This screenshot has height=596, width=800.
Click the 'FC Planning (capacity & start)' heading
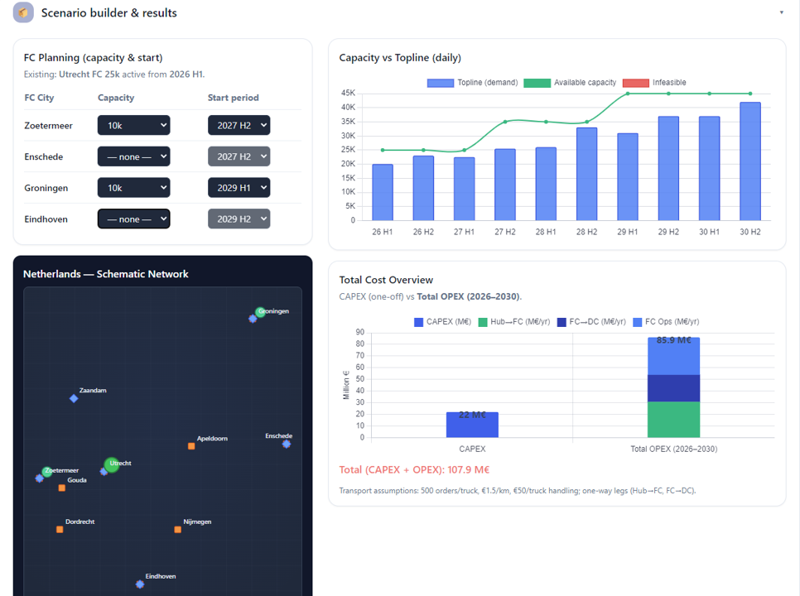click(94, 58)
